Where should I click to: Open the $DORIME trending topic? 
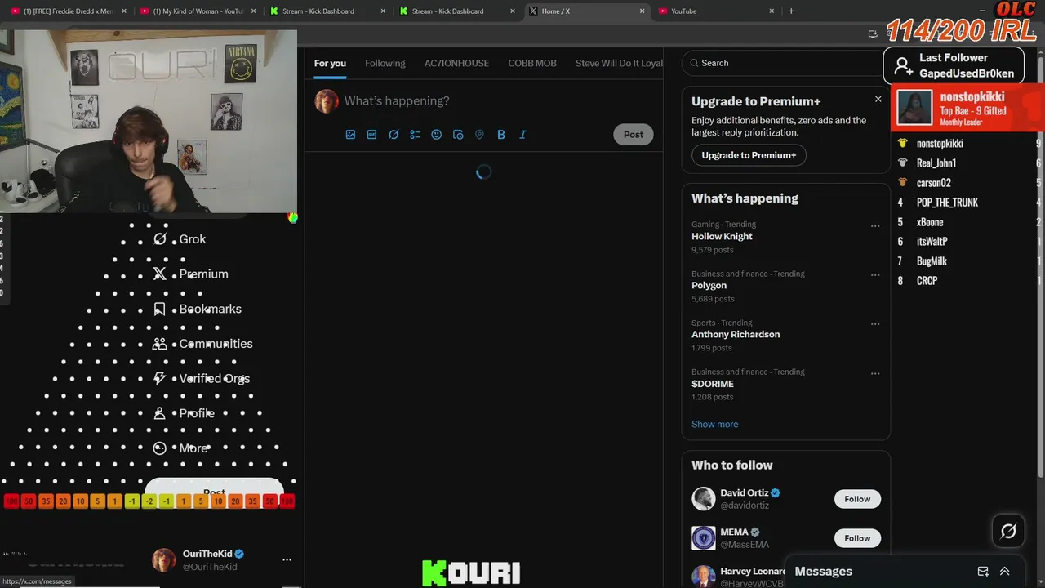tap(713, 384)
